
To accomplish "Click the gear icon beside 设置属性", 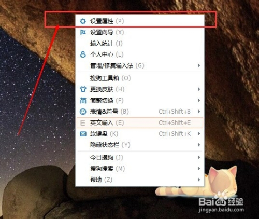I will click(83, 21).
